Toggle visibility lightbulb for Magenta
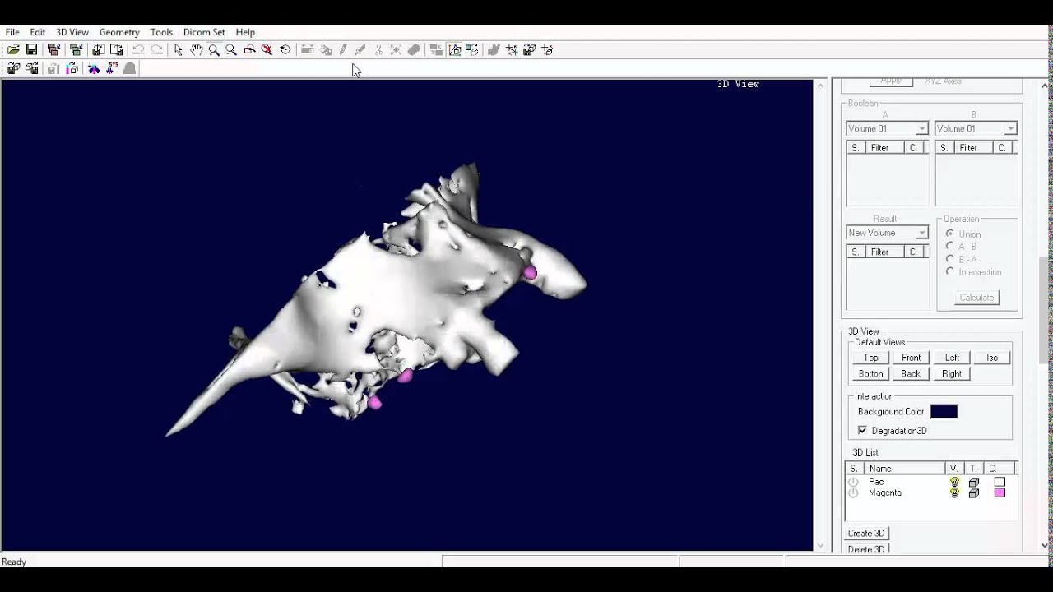The height and width of the screenshot is (592, 1053). [954, 493]
